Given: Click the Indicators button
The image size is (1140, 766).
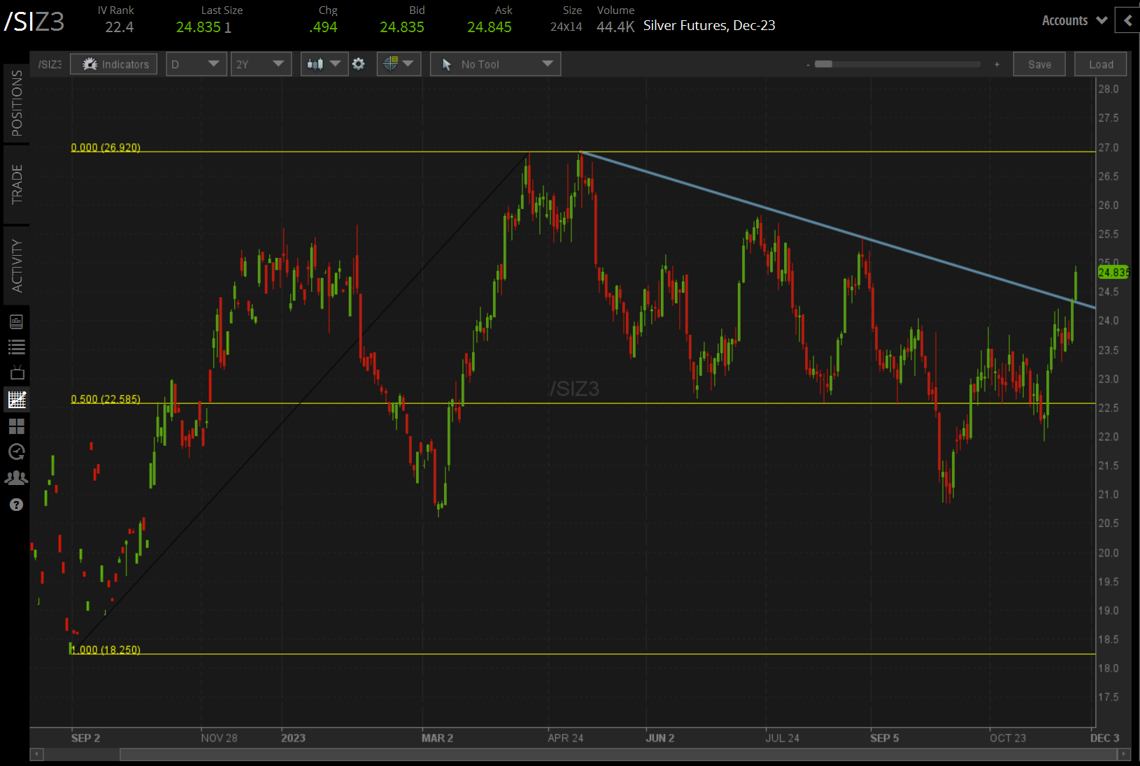Looking at the screenshot, I should point(114,64).
